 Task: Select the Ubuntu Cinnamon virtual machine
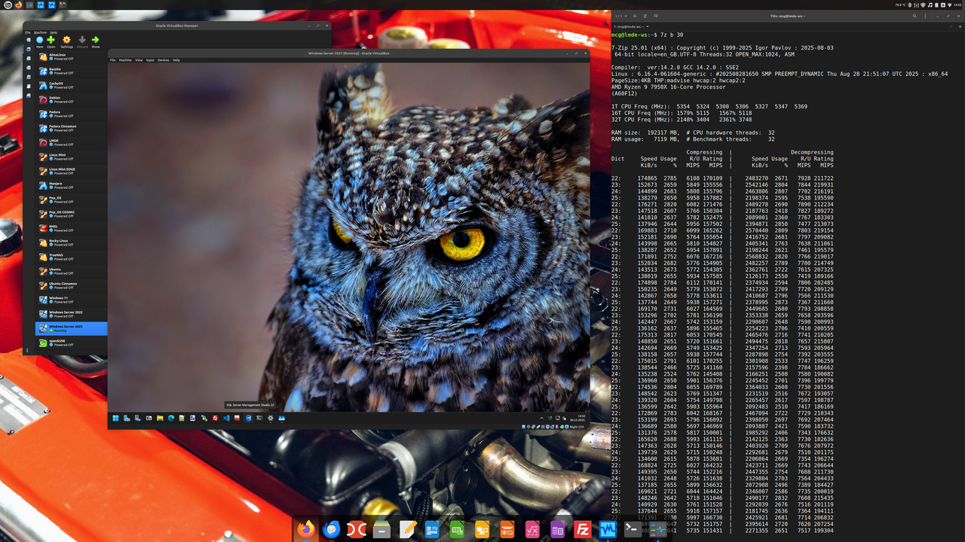[71, 285]
